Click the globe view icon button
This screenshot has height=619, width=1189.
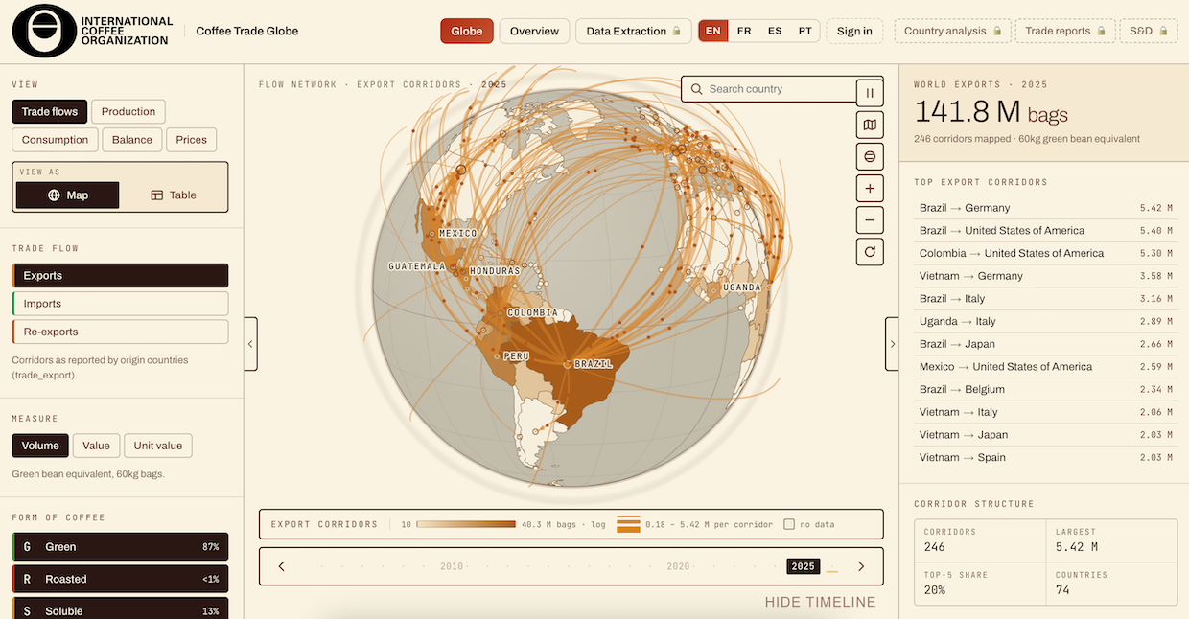(x=870, y=156)
